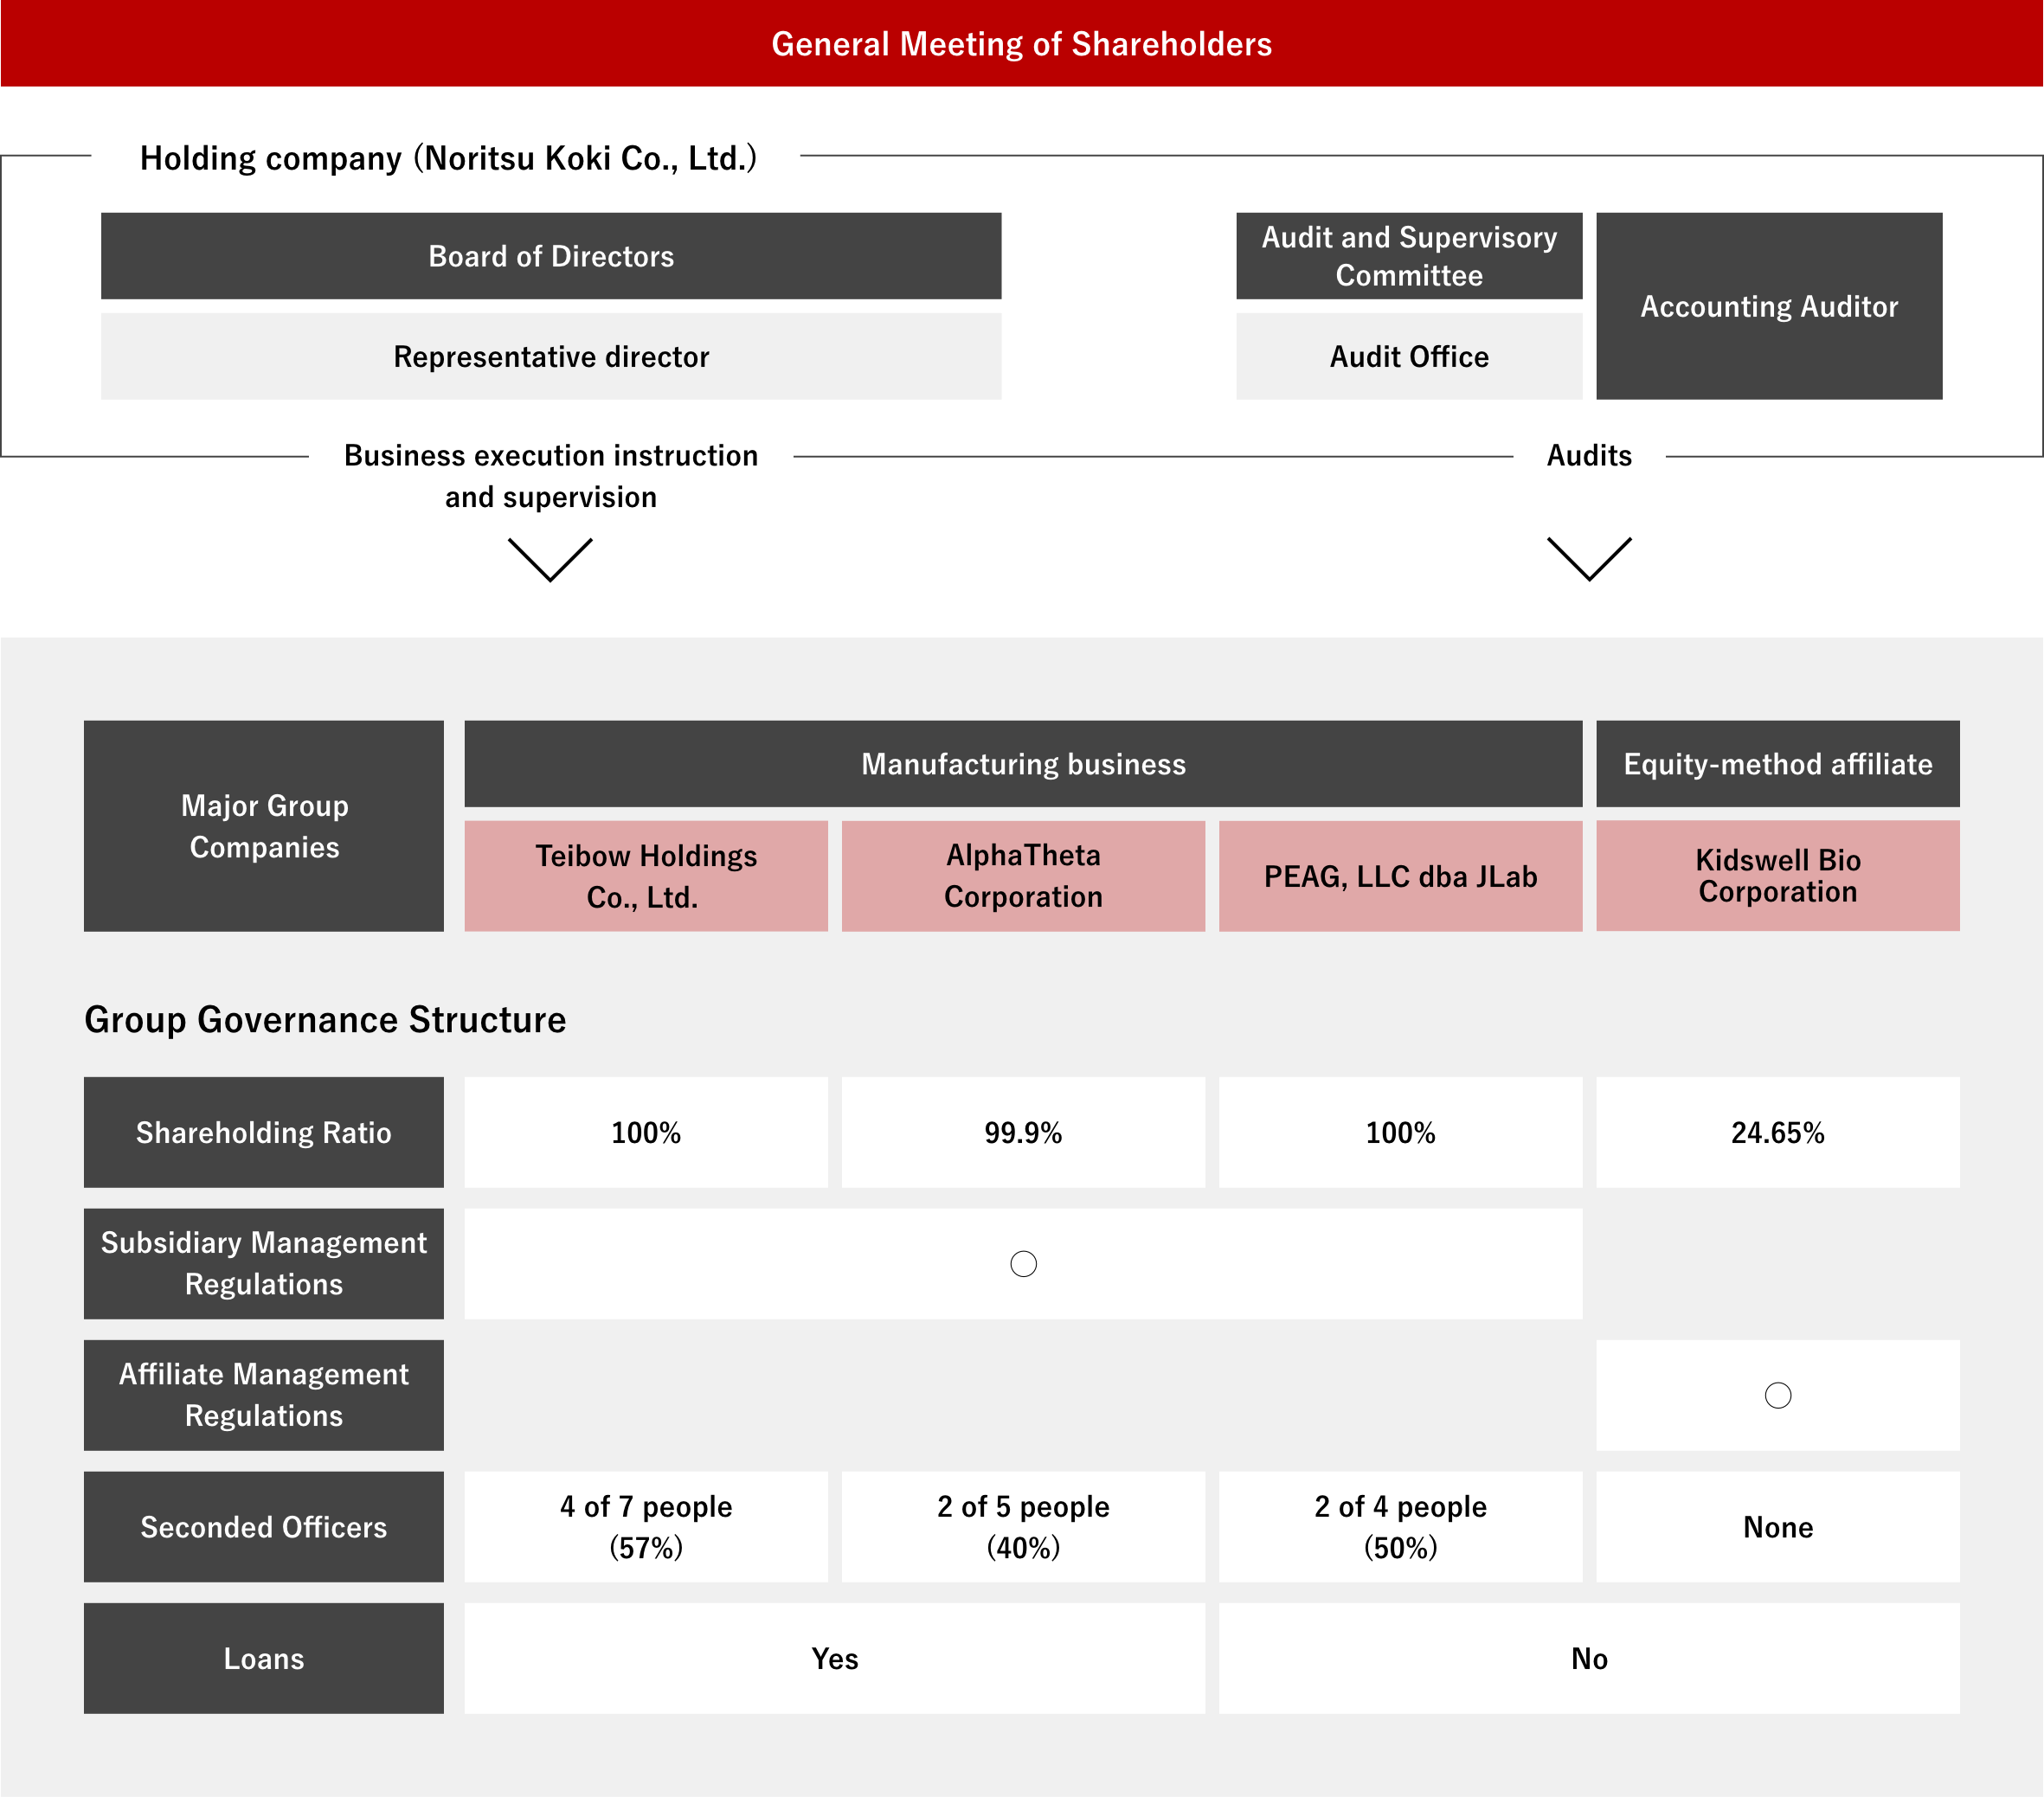Click down chevron under Audits

1589,559
